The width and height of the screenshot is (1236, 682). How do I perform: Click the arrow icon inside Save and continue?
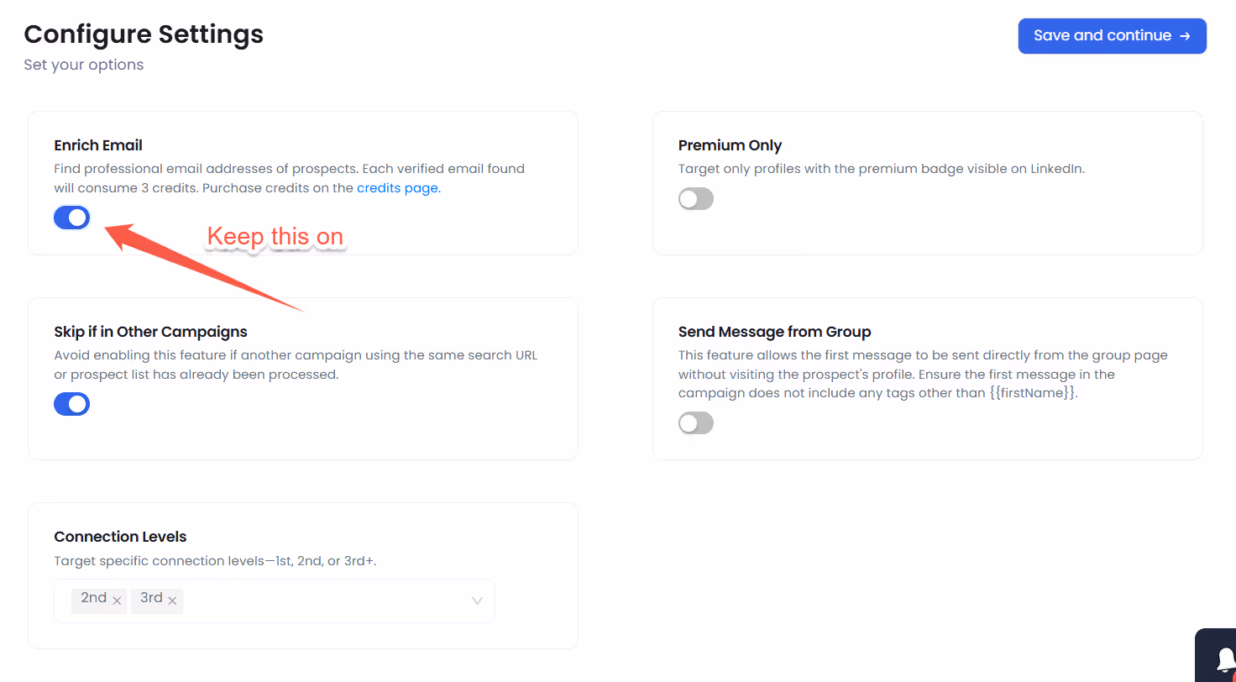click(1185, 35)
